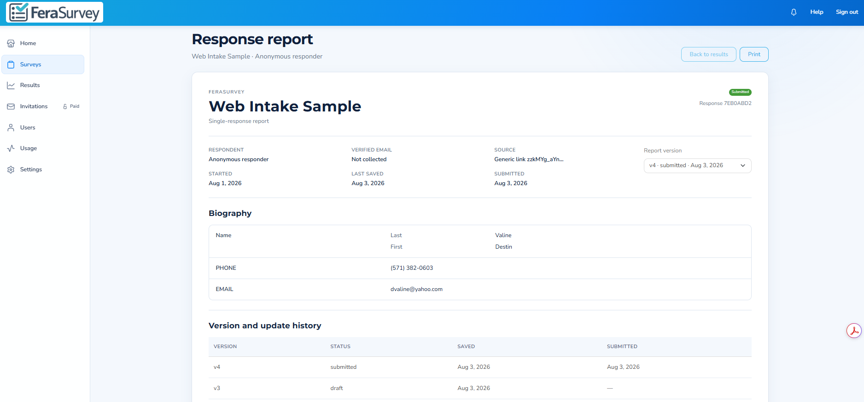The height and width of the screenshot is (402, 864).
Task: Click the Version and update history heading
Action: click(x=265, y=326)
